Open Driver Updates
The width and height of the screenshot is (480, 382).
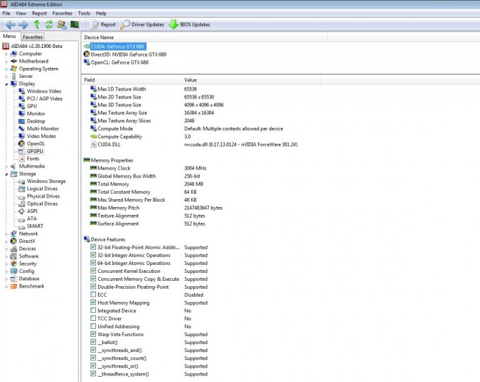(142, 25)
